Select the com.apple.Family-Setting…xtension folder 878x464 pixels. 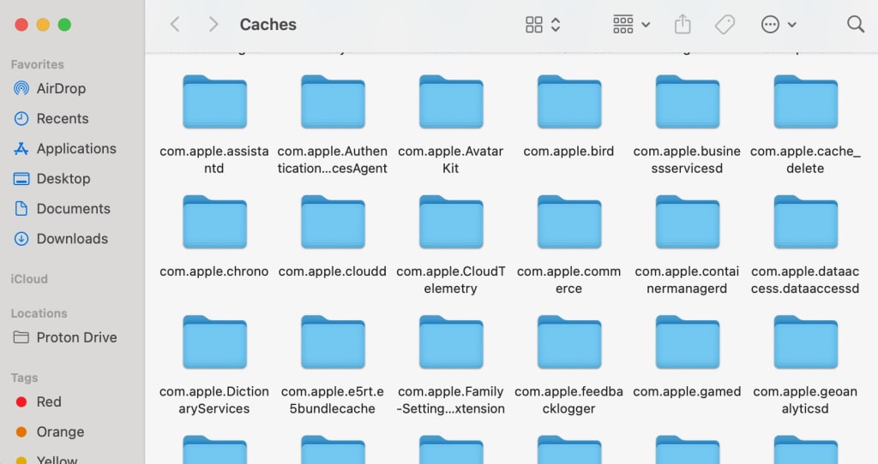tap(451, 342)
